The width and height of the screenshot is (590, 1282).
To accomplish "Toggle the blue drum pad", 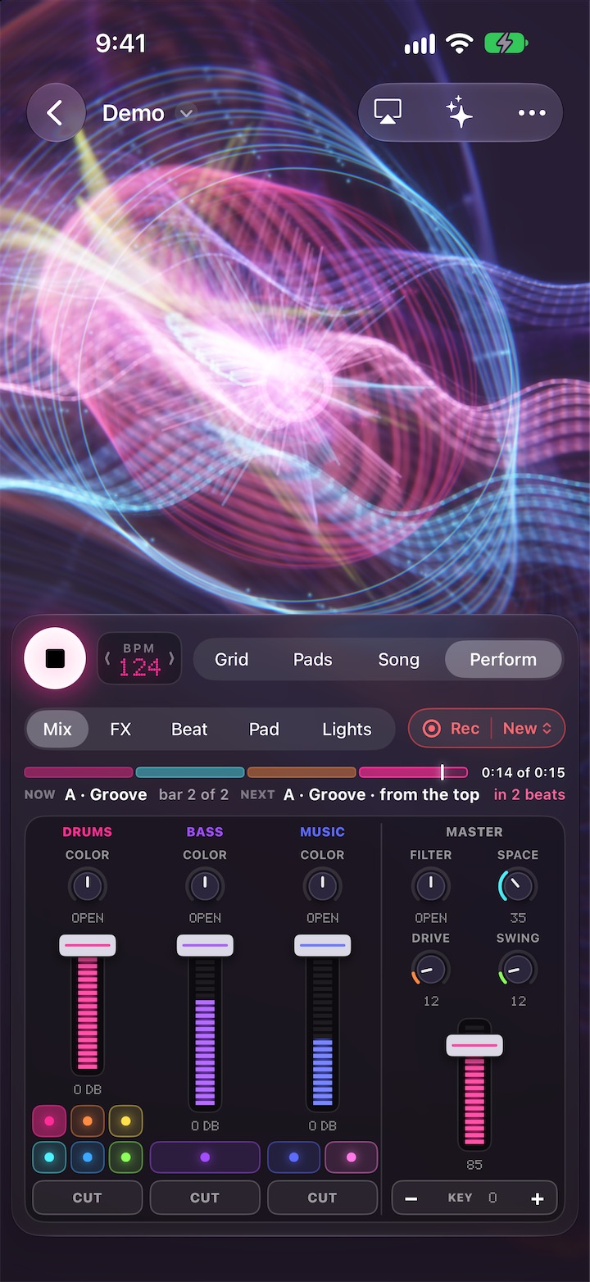I will 88,1157.
